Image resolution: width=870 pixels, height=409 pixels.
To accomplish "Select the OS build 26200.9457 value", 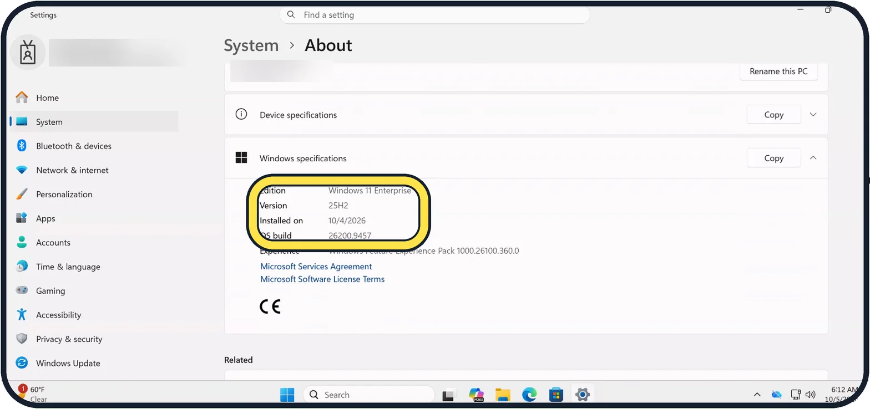I will (x=350, y=236).
